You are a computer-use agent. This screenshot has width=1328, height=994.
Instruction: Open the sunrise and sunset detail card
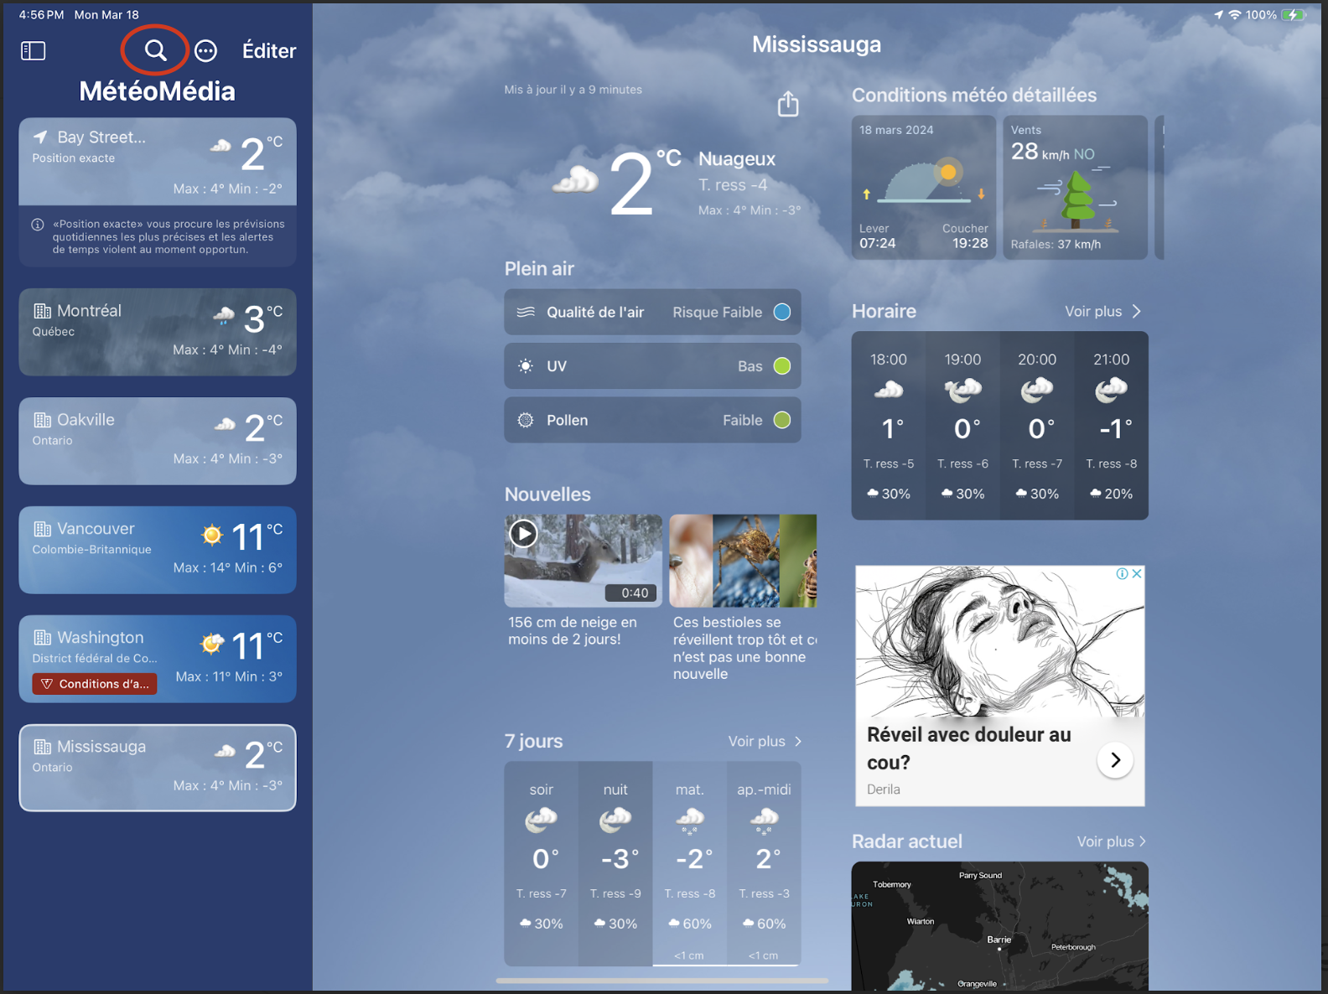click(x=924, y=188)
